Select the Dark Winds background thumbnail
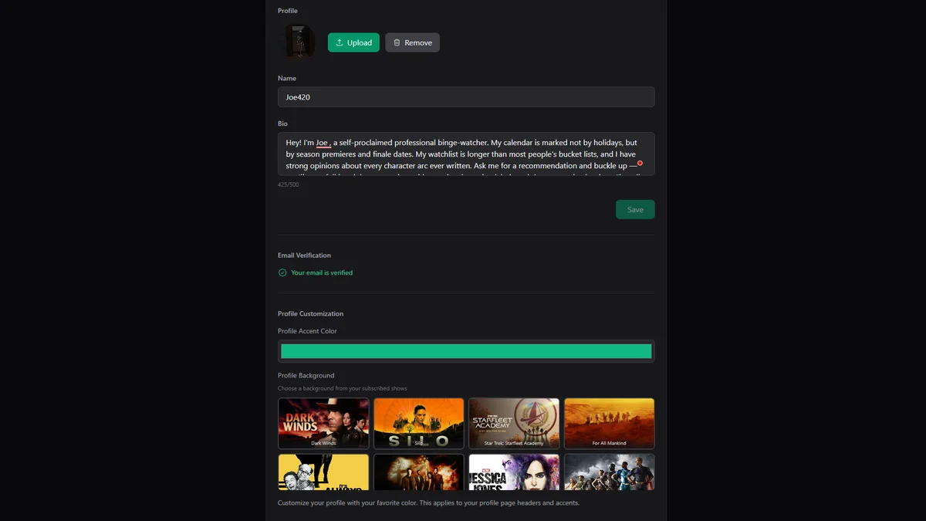The width and height of the screenshot is (926, 521). (323, 423)
